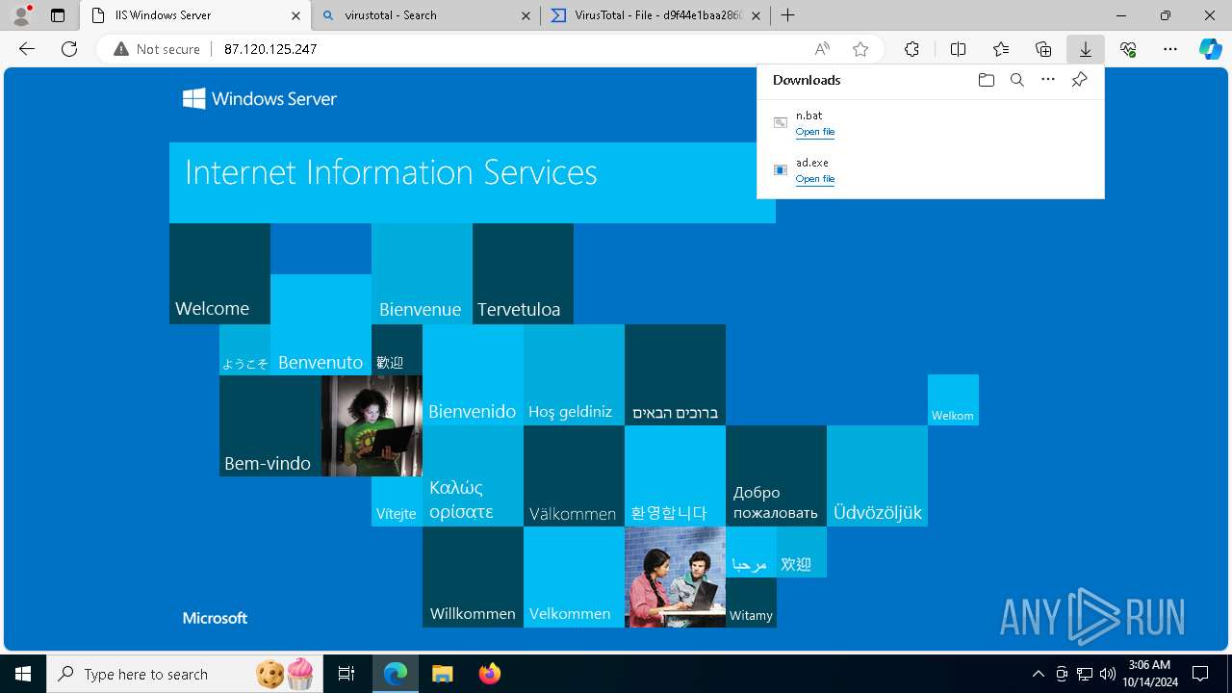Click the Benvenuto tile
This screenshot has height=693, width=1232.
point(321,324)
